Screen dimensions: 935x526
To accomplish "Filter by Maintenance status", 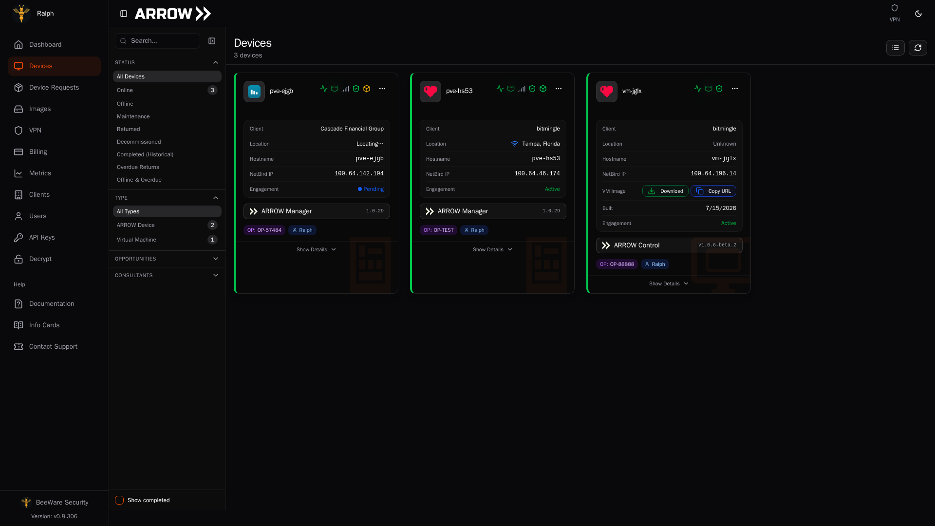I will pyautogui.click(x=167, y=116).
